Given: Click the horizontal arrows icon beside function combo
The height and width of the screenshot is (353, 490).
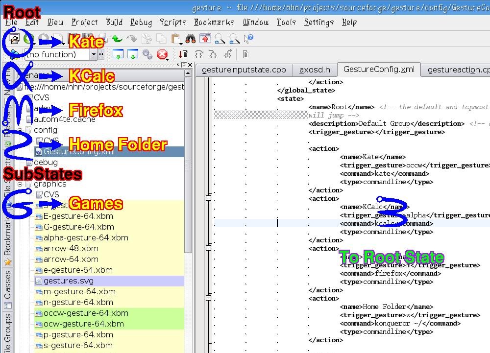Looking at the screenshot, I should [x=101, y=54].
